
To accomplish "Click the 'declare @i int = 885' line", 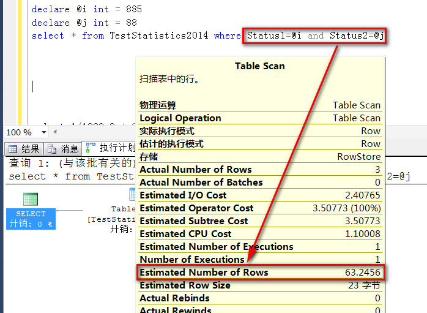I will (x=87, y=9).
